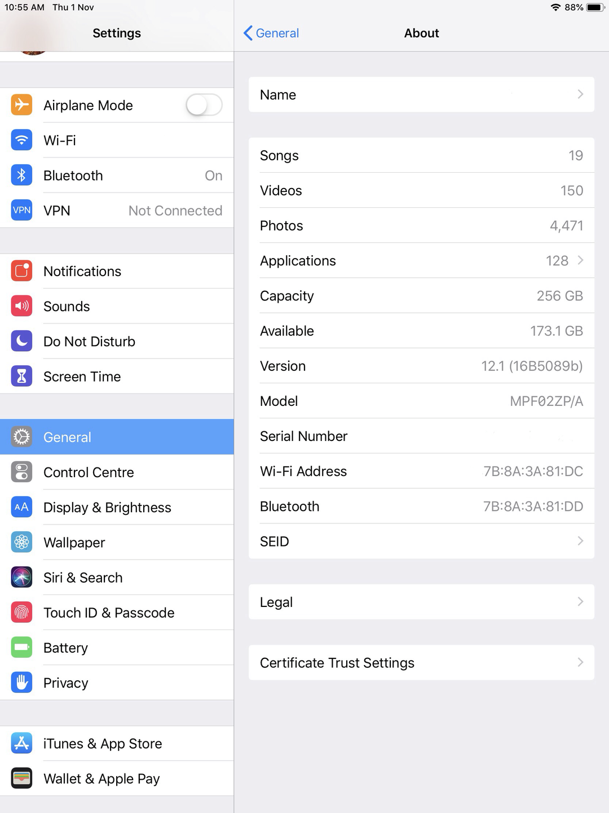The height and width of the screenshot is (813, 609).
Task: Tap the Airplane Mode orange icon
Action: pyautogui.click(x=21, y=105)
